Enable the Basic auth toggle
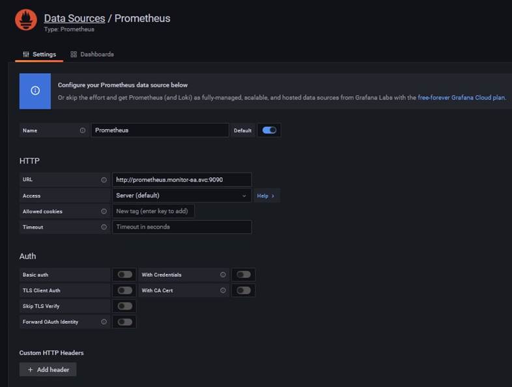Viewport: 512px width, 387px height. 124,275
